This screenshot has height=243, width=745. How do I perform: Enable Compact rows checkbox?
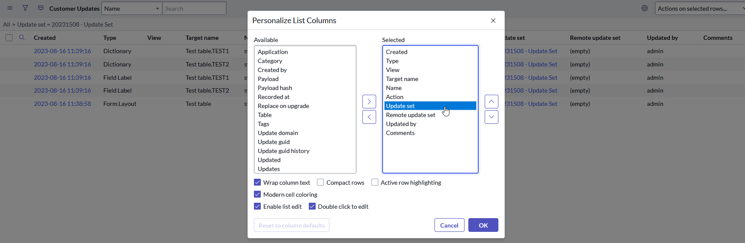pos(320,183)
